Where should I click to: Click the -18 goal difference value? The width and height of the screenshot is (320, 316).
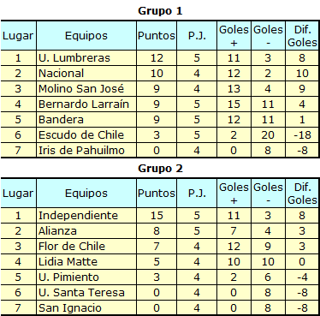[x=302, y=135]
